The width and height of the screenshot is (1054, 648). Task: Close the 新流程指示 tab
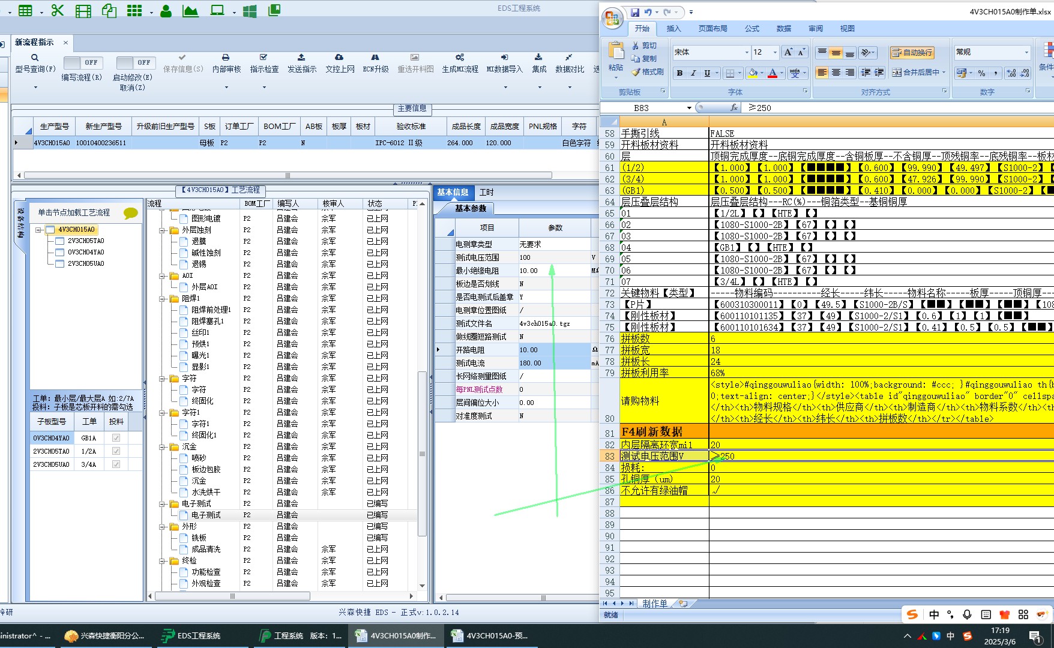pos(65,43)
